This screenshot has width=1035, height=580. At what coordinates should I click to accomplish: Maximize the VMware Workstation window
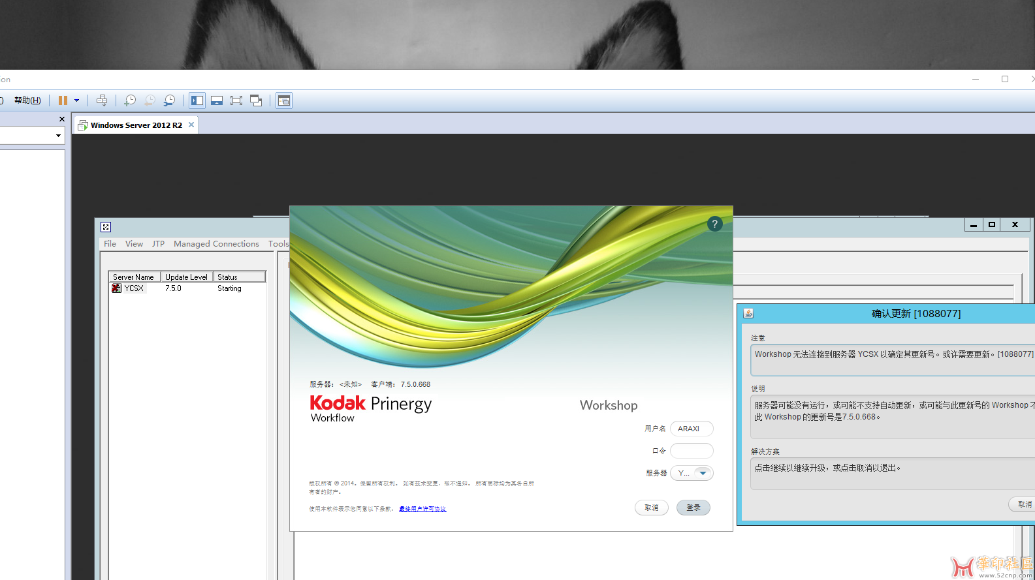point(1005,79)
